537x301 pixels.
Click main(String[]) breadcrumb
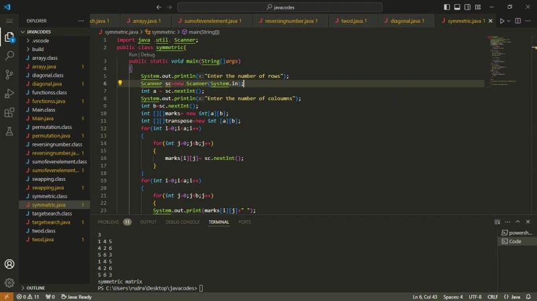coord(201,32)
